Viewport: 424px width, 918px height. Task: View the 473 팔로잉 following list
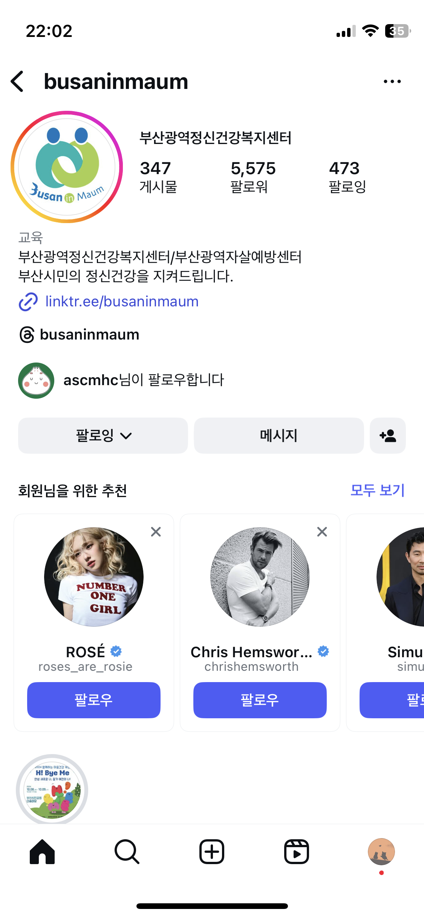pyautogui.click(x=347, y=177)
